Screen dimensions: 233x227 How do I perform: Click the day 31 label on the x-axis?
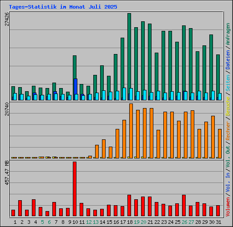pyautogui.click(x=218, y=222)
